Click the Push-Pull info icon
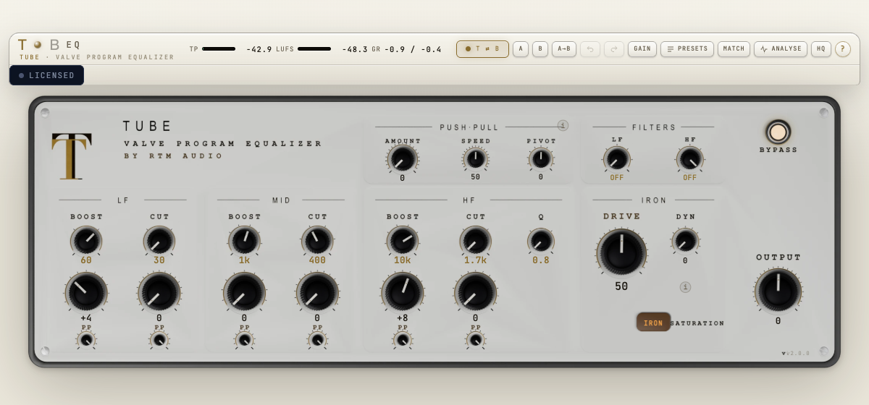Image resolution: width=869 pixels, height=405 pixels. tap(563, 125)
